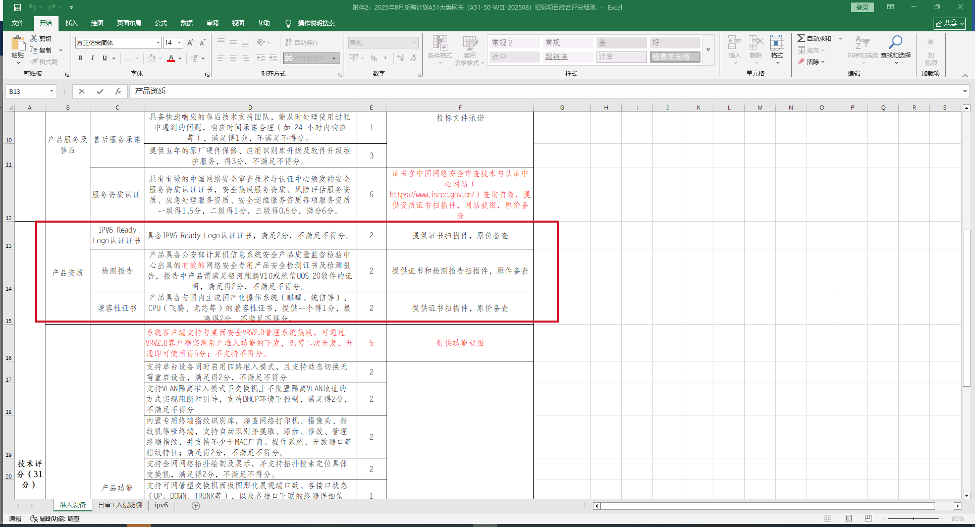Open the 文件 menu
This screenshot has height=527, width=975.
(18, 23)
